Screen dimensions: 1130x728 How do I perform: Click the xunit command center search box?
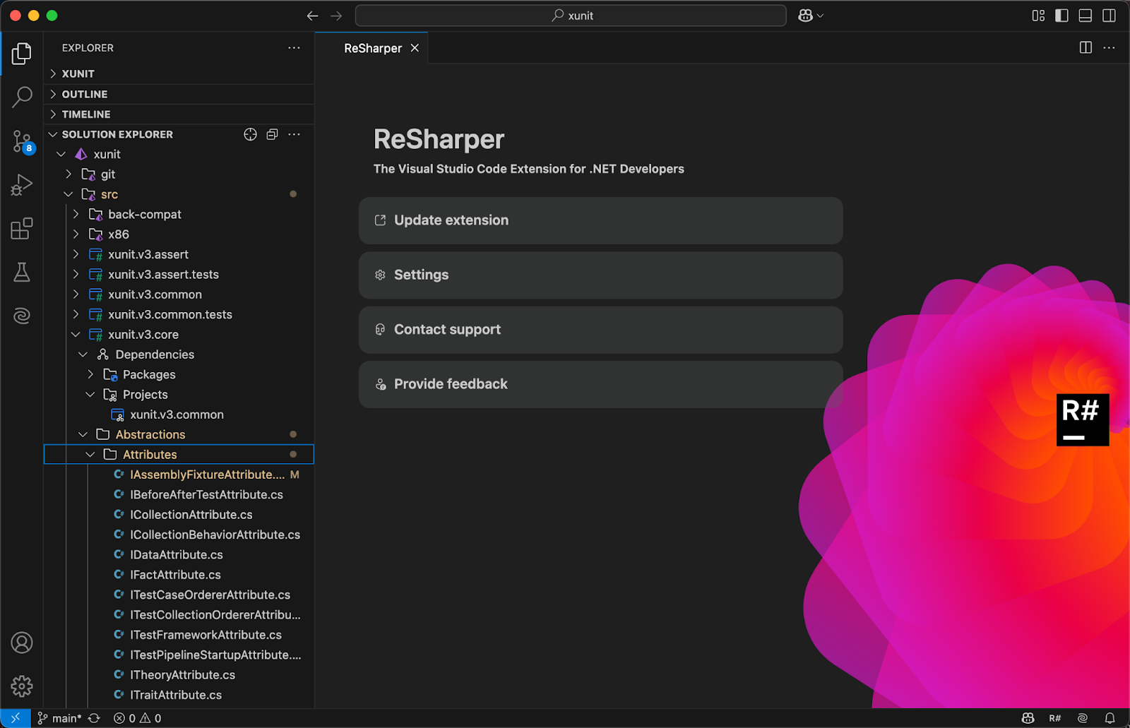pyautogui.click(x=571, y=16)
